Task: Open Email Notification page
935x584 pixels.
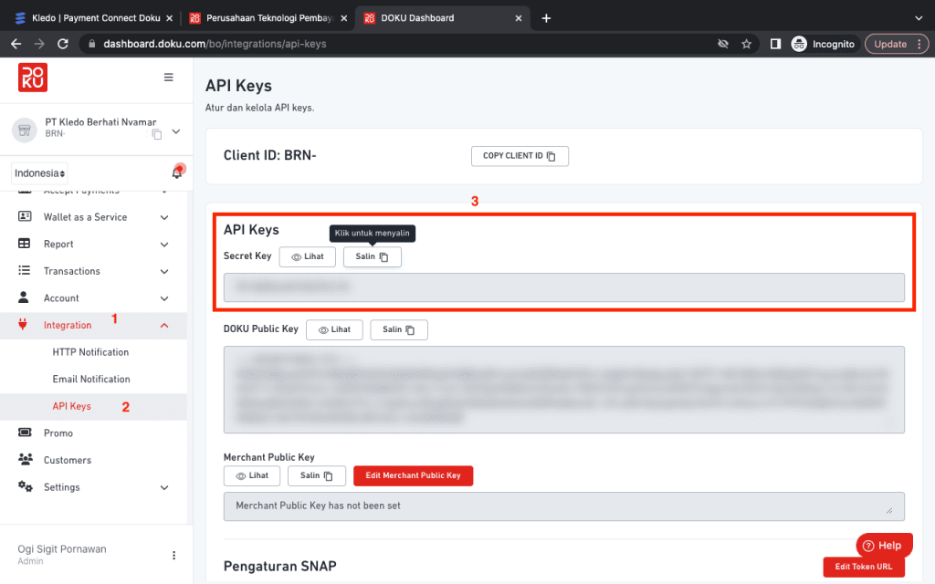Action: tap(91, 379)
